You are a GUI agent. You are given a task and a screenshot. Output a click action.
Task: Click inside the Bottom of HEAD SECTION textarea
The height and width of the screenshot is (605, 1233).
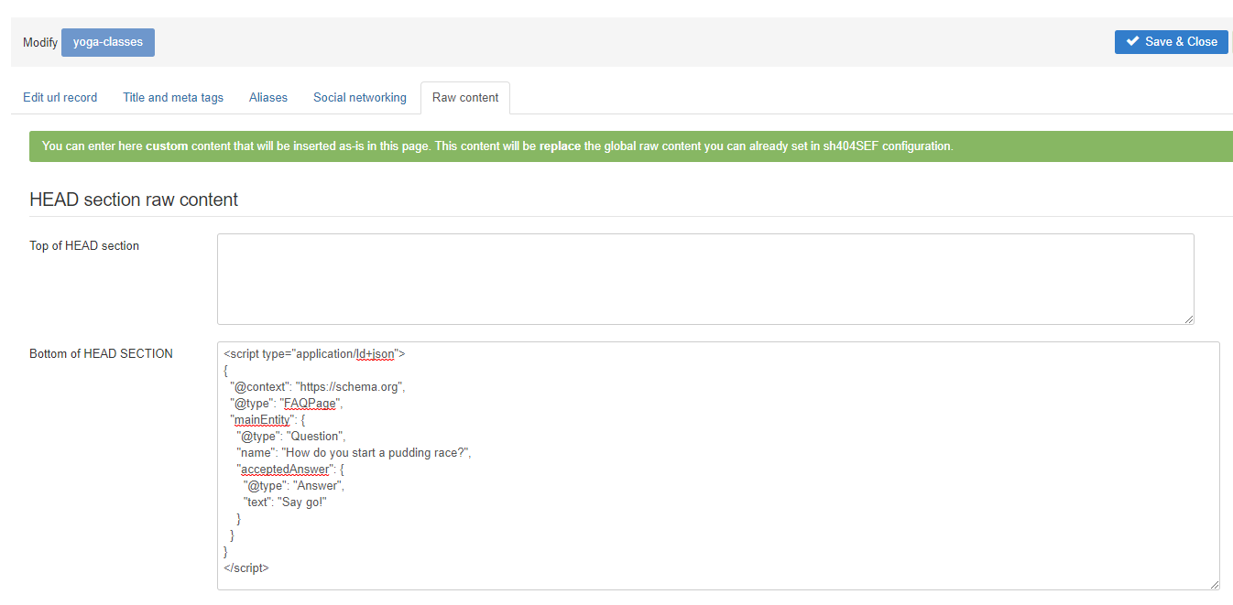(x=718, y=466)
